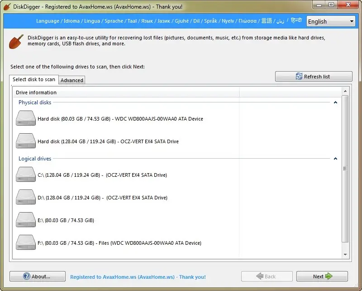Minimize the DiskDigger window
This screenshot has width=362, height=291.
pos(319,5)
